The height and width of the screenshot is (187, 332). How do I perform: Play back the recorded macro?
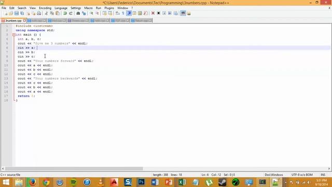click(164, 14)
